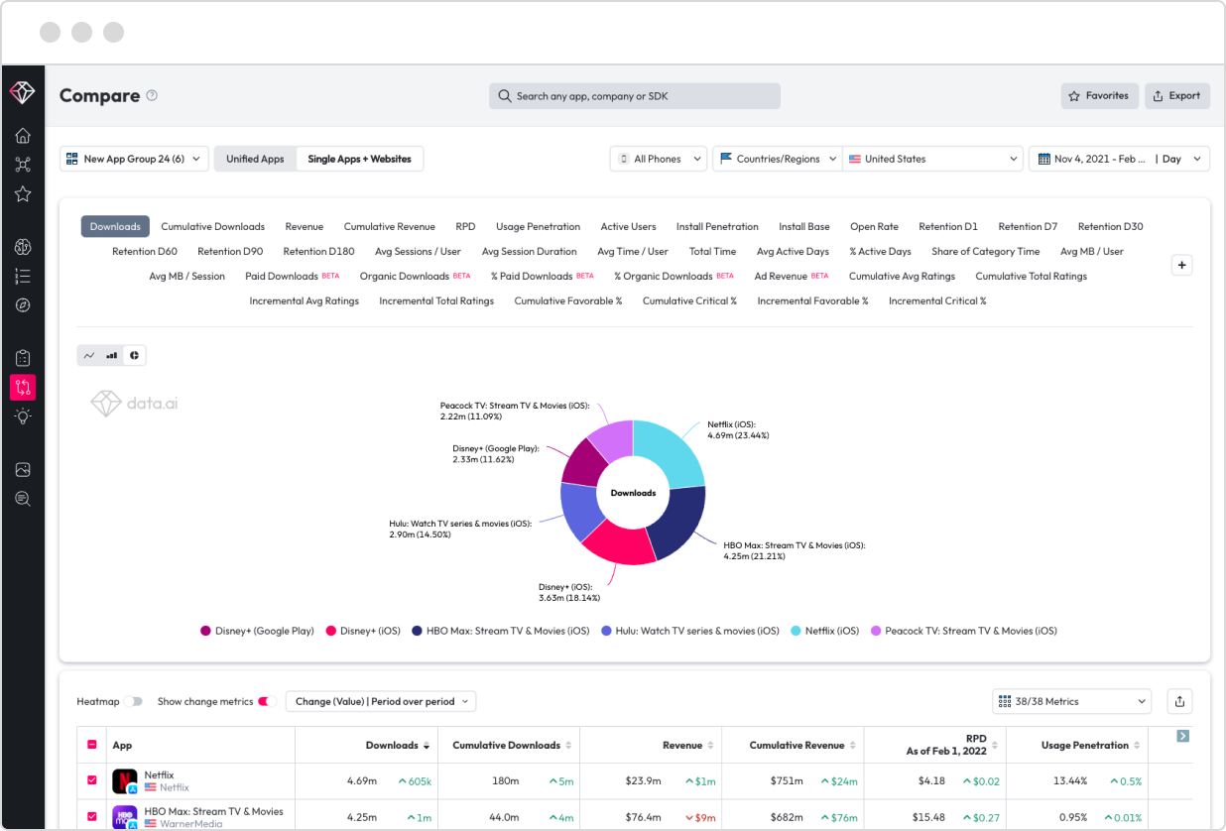Search any app, company or SDK field

tap(635, 96)
